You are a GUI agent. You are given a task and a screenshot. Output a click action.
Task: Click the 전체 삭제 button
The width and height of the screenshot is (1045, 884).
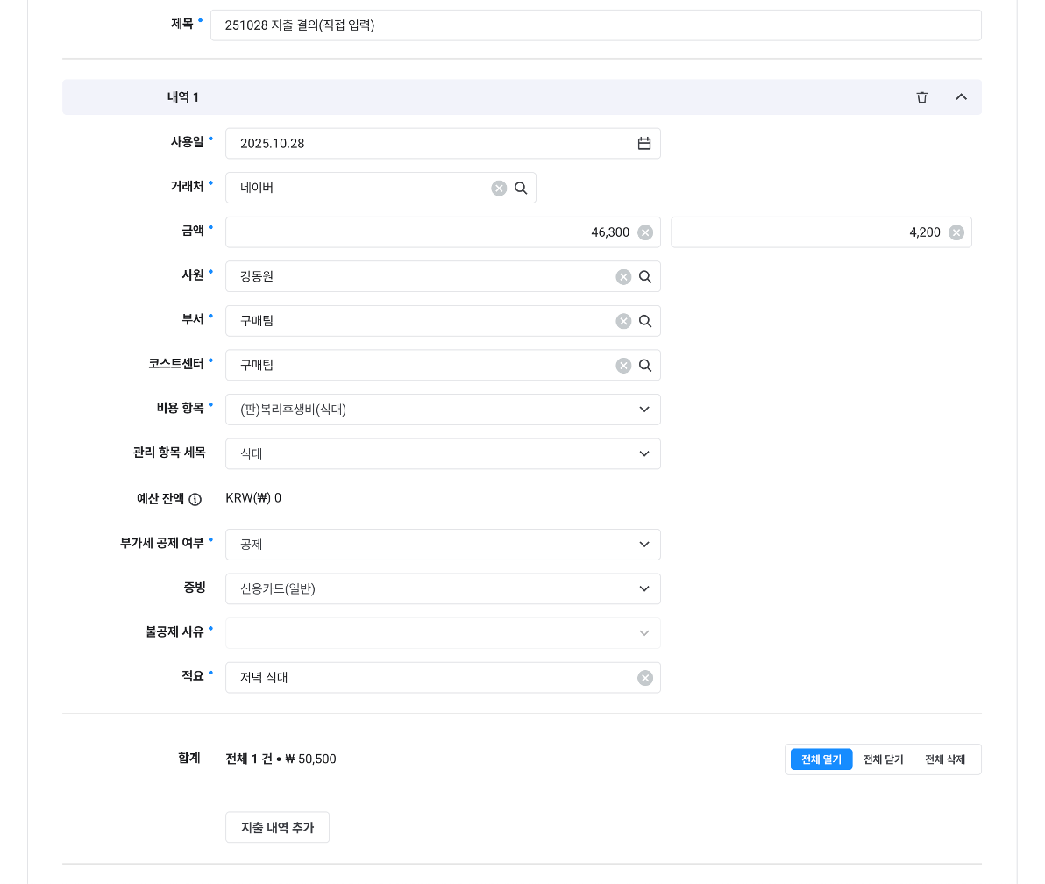tap(945, 759)
